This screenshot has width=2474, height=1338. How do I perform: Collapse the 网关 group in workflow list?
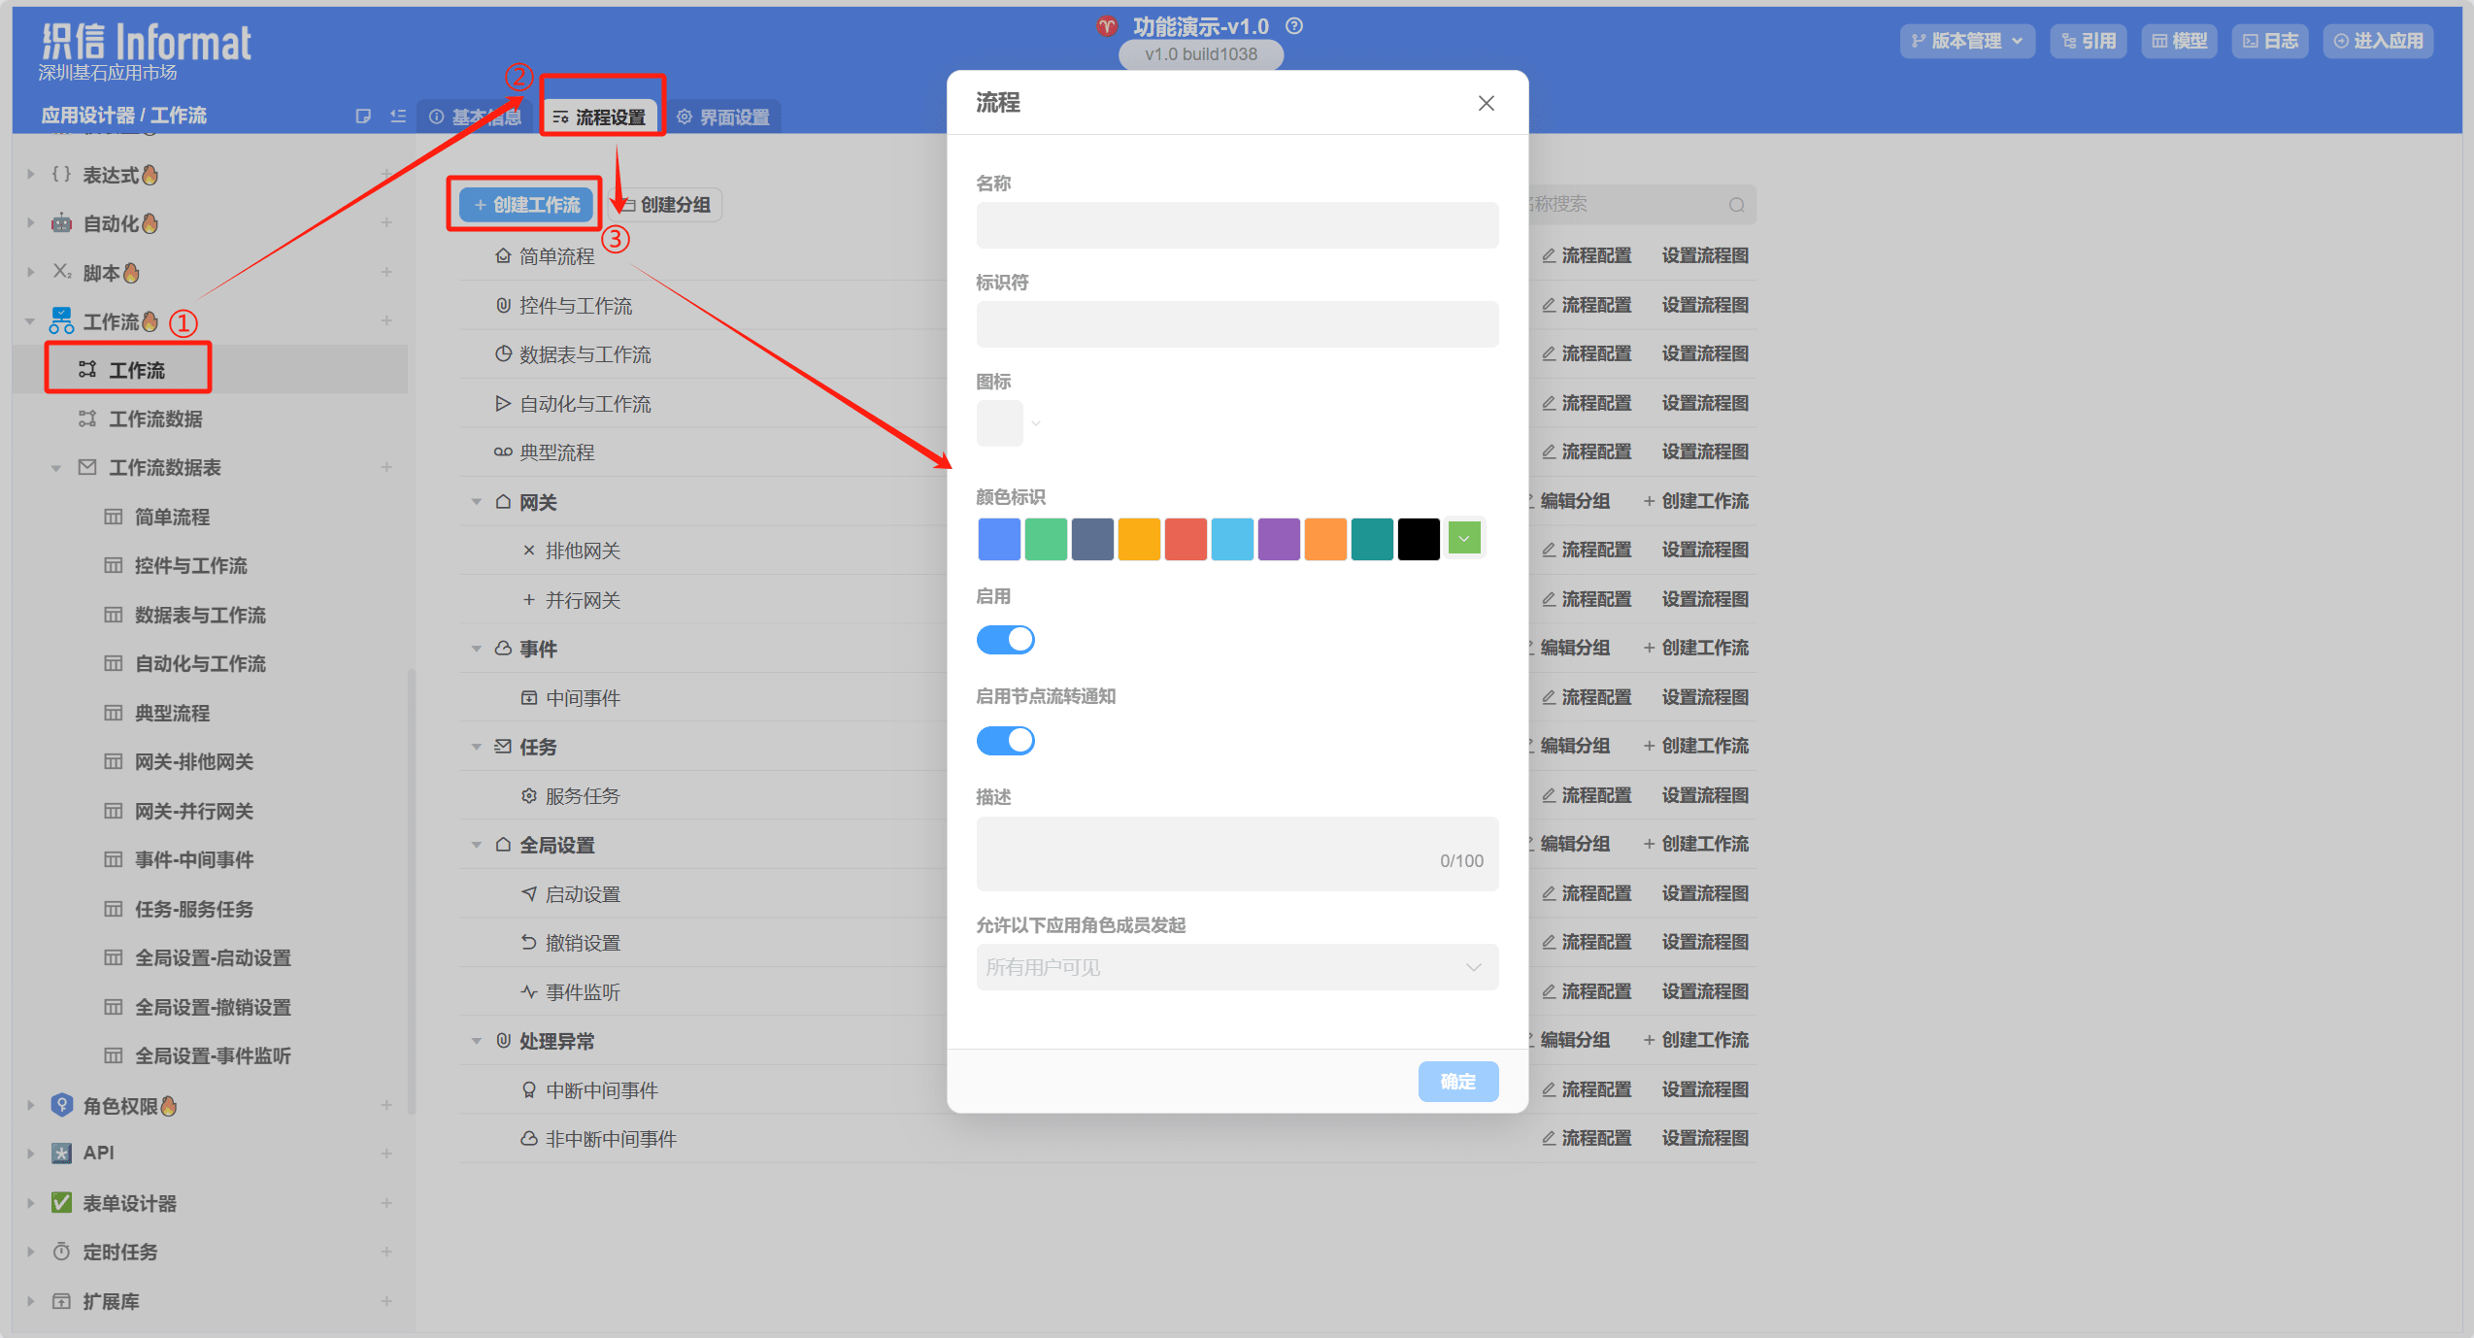click(x=477, y=502)
